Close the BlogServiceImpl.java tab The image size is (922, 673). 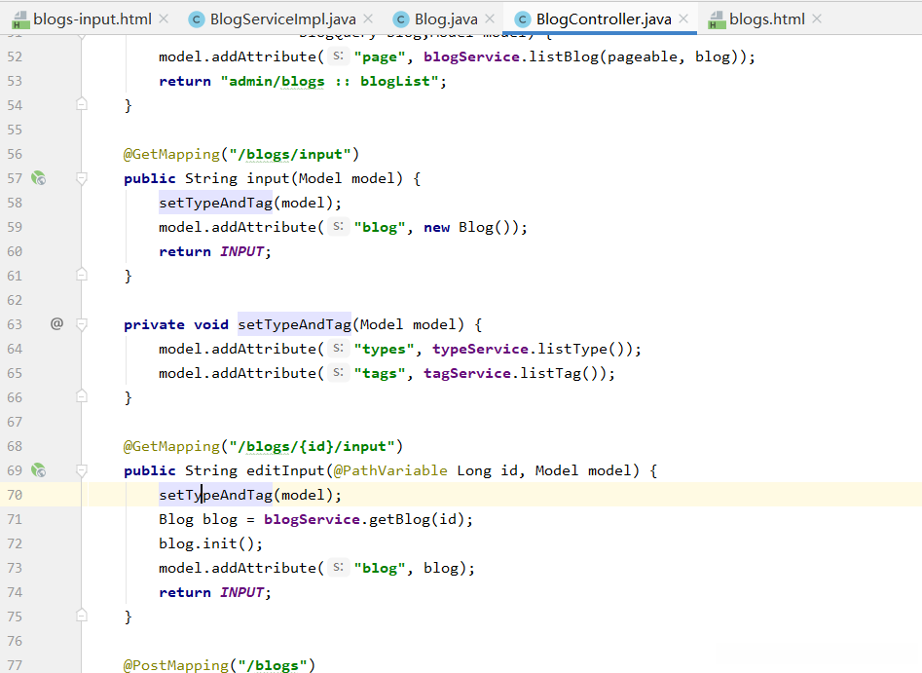pos(368,19)
